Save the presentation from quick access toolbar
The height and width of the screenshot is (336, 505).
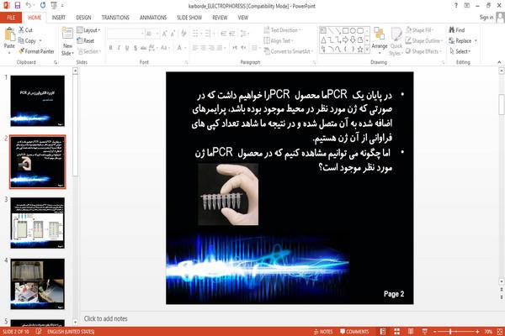(18, 5)
